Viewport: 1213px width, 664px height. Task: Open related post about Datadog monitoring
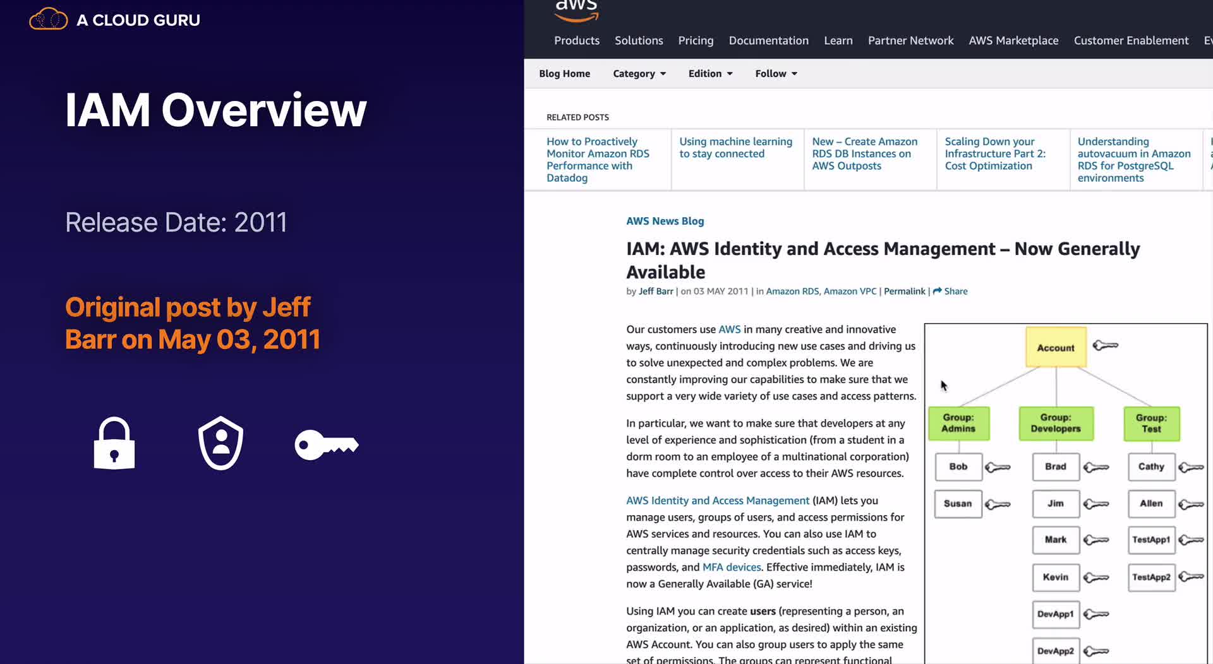pos(598,160)
